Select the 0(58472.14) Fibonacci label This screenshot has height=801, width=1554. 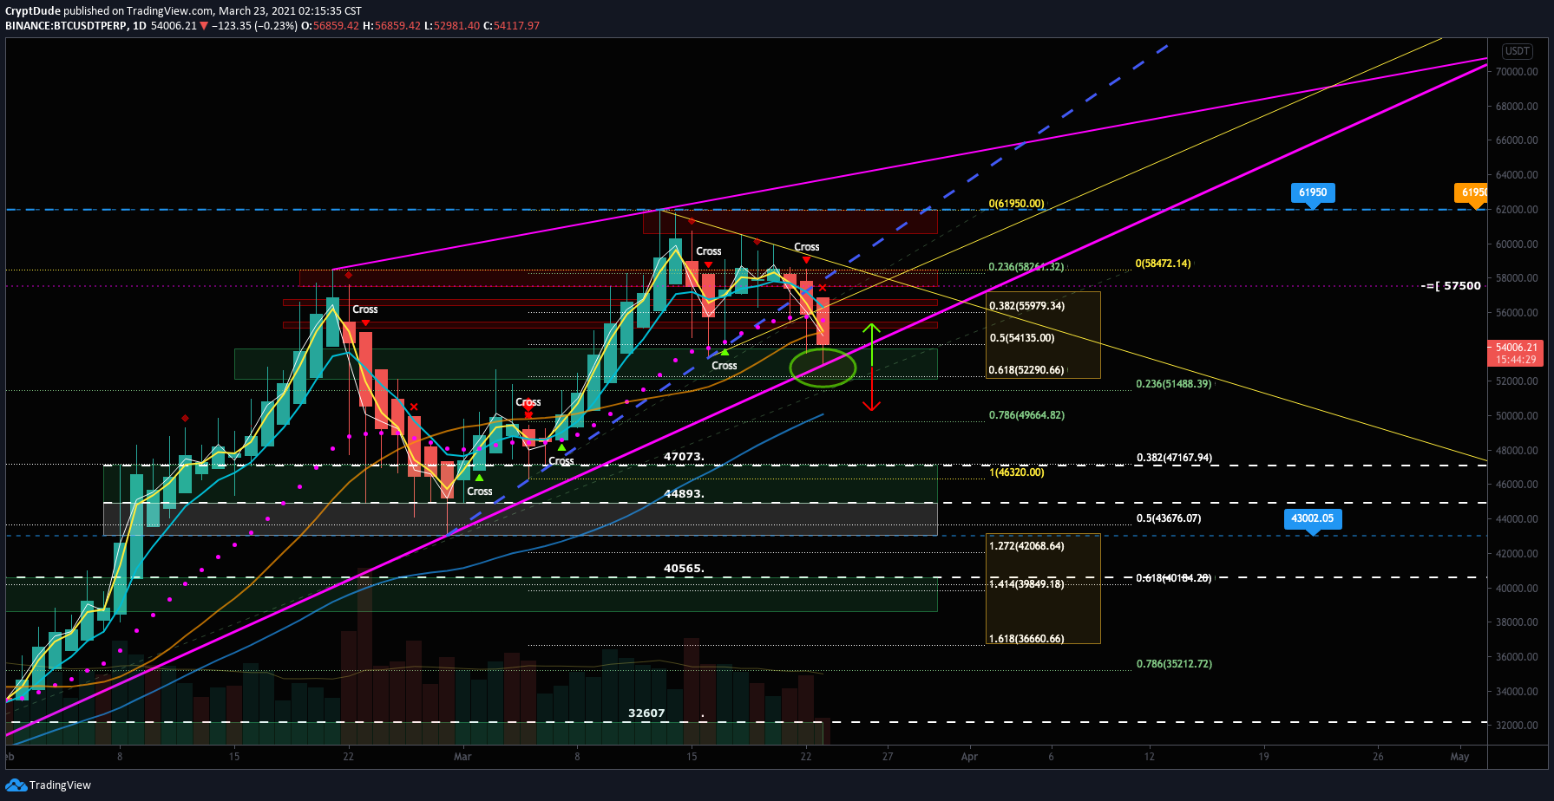[1163, 263]
